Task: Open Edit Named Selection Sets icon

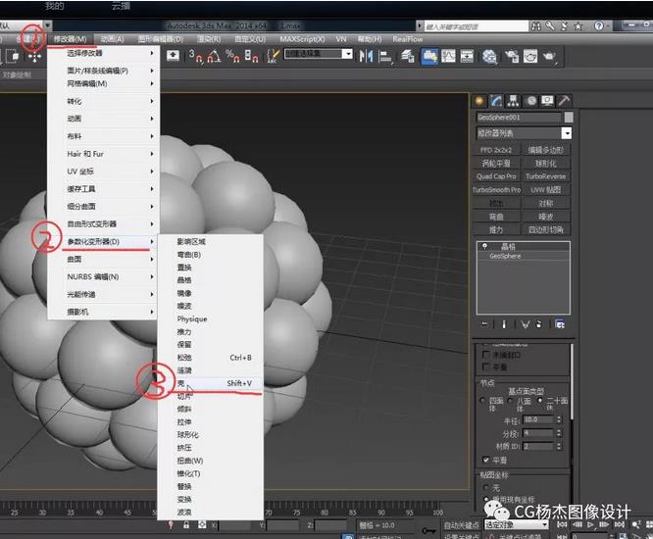Action: pyautogui.click(x=273, y=56)
